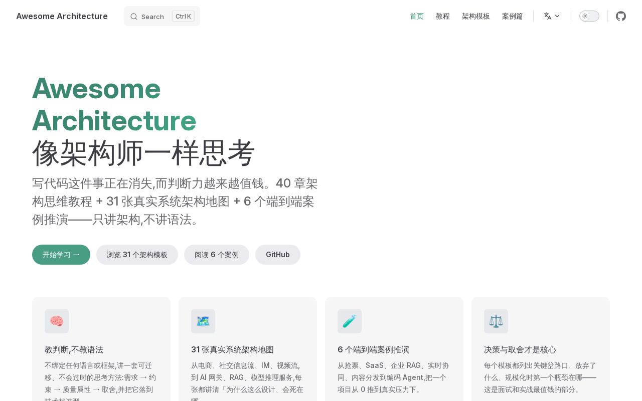Click the hero tagline starting 写代码这件事
This screenshot has width=642, height=401.
click(175, 202)
